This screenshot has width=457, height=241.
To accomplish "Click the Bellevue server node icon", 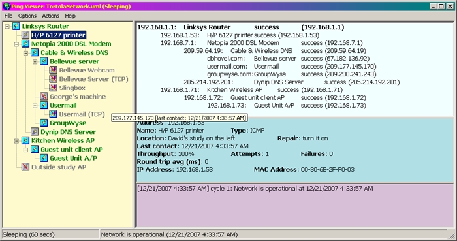I will (x=44, y=61).
